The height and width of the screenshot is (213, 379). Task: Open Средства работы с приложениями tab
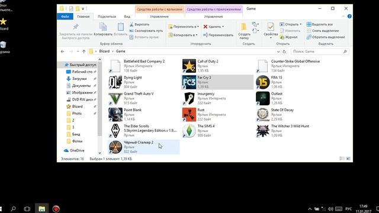coord(214,9)
